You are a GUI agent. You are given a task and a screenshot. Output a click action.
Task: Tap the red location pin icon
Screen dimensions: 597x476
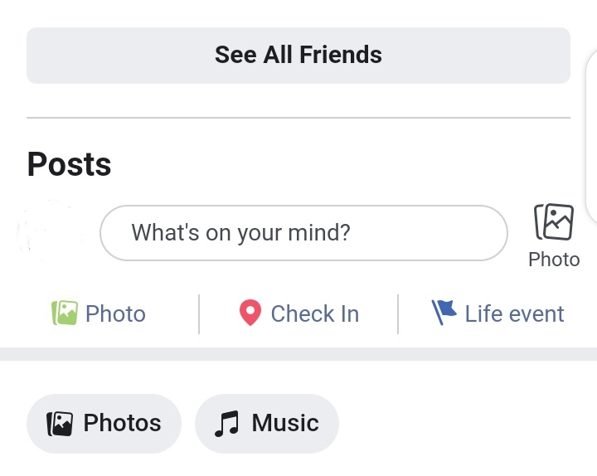coord(250,313)
